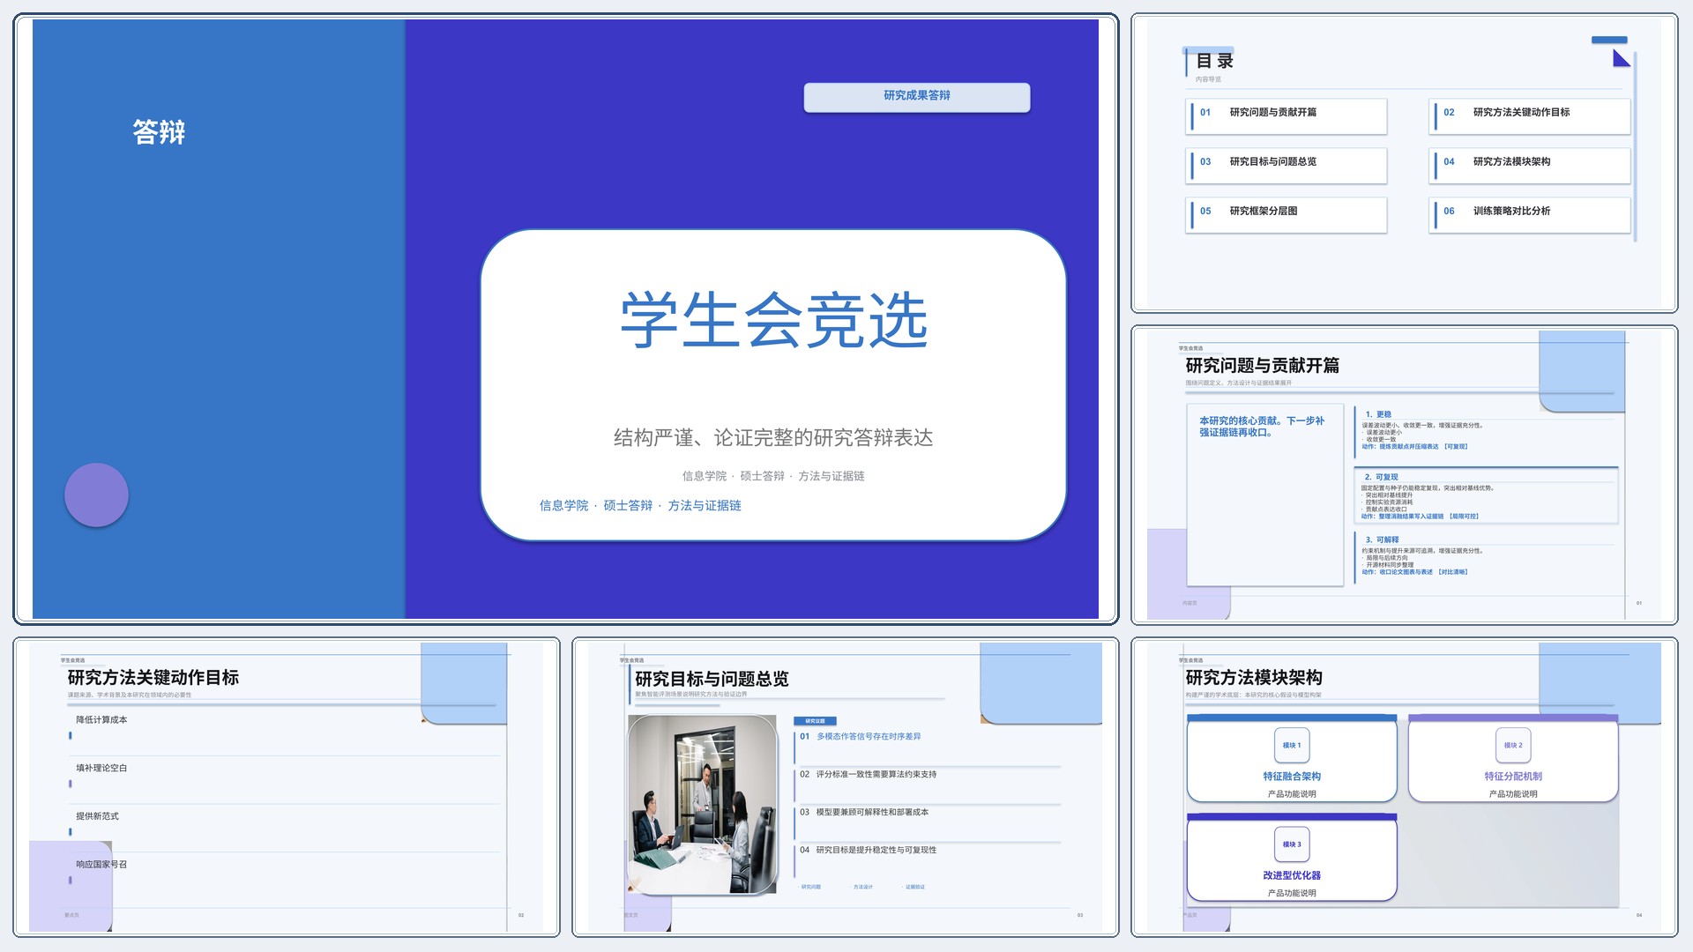
Task: Click the text 本研究的核心贡献。下一步补强证据链再收口。
Action: coord(1262,427)
